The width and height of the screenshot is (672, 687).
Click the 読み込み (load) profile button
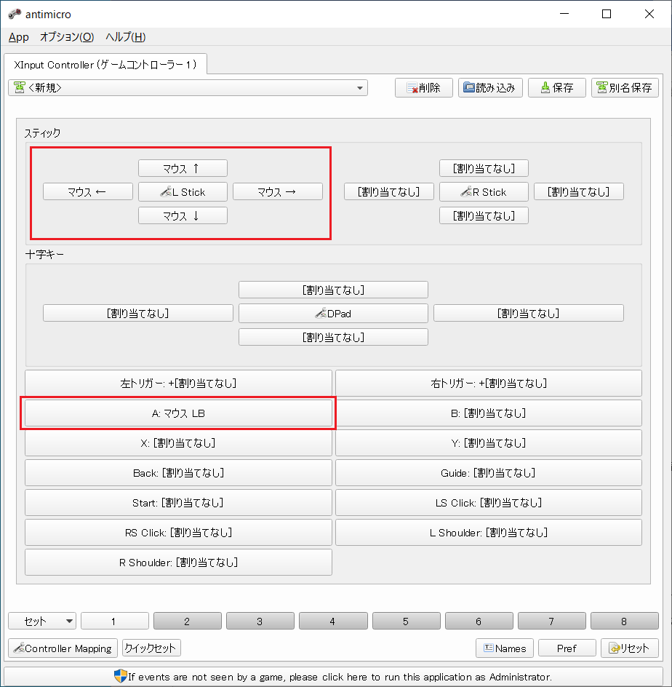[x=490, y=87]
